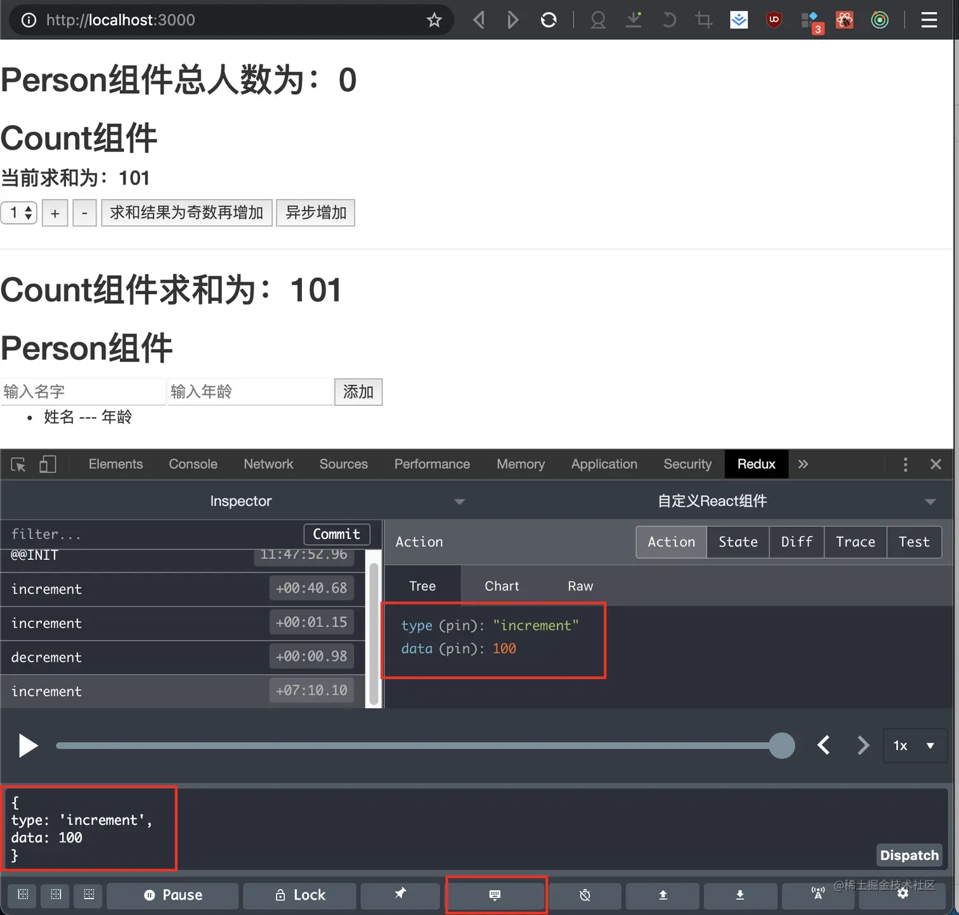Switch to third Redux monitor layout icon
Viewport: 959px width, 915px height.
point(89,895)
